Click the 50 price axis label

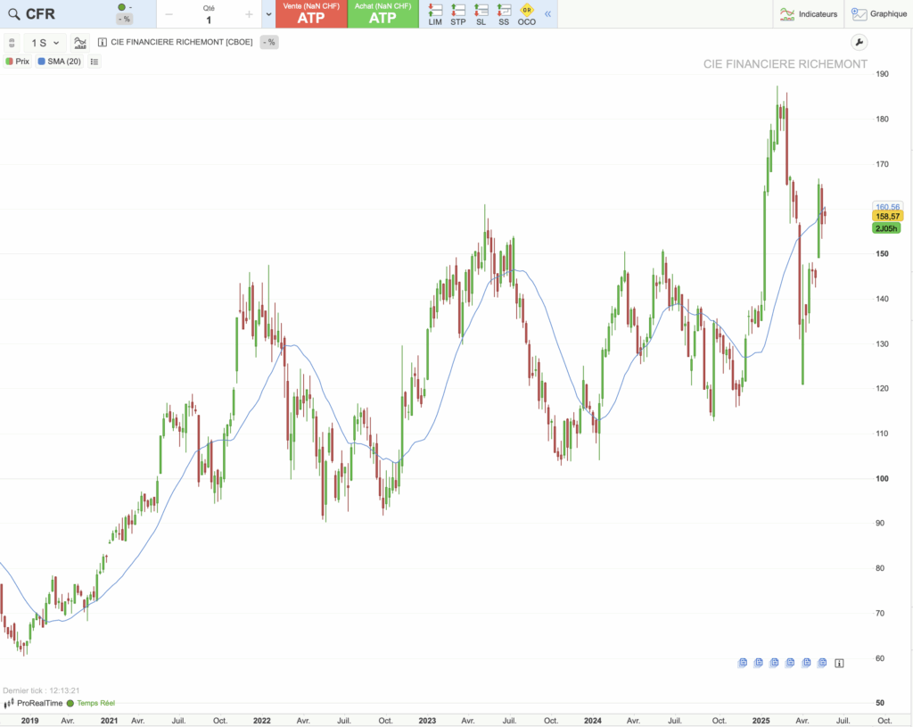tap(880, 703)
